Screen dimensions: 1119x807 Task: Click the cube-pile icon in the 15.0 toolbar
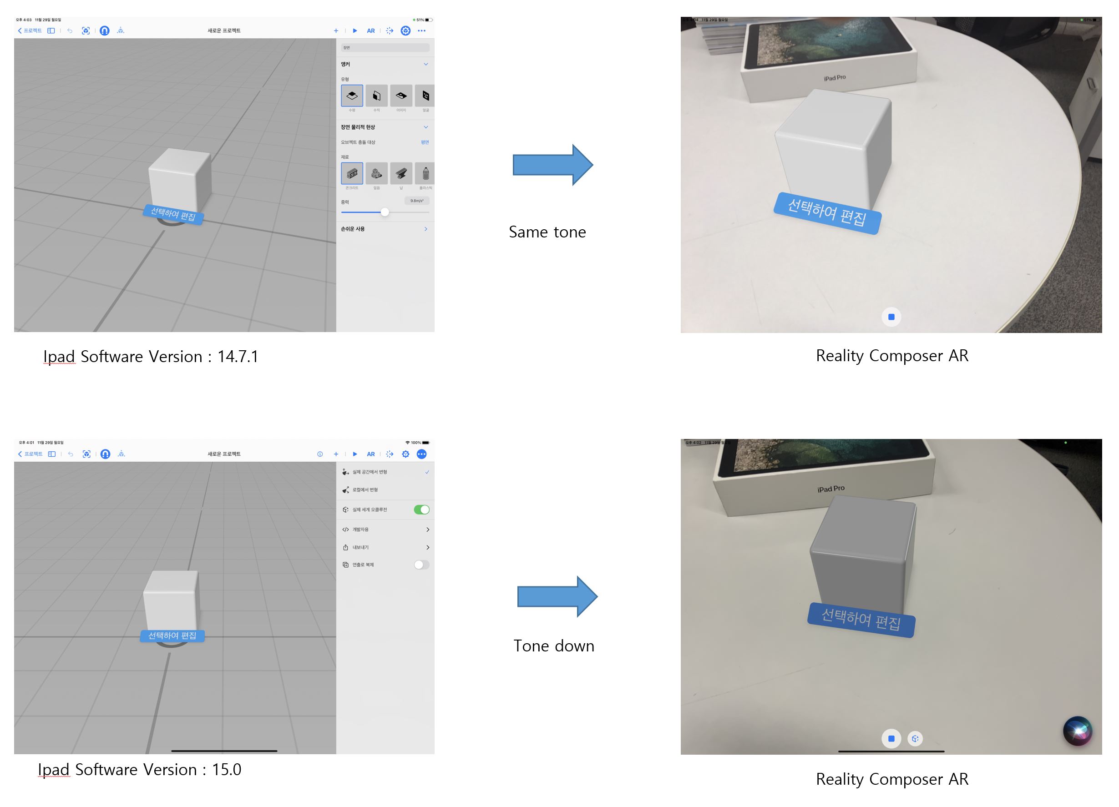click(x=122, y=454)
